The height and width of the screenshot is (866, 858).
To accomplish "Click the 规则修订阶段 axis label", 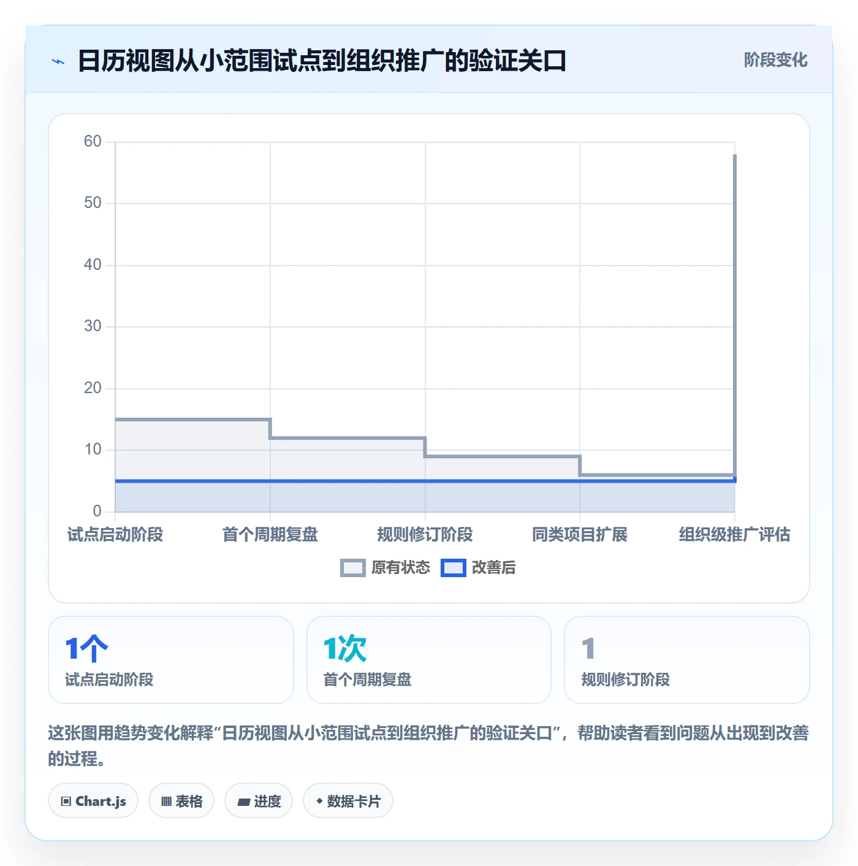I will 425,535.
